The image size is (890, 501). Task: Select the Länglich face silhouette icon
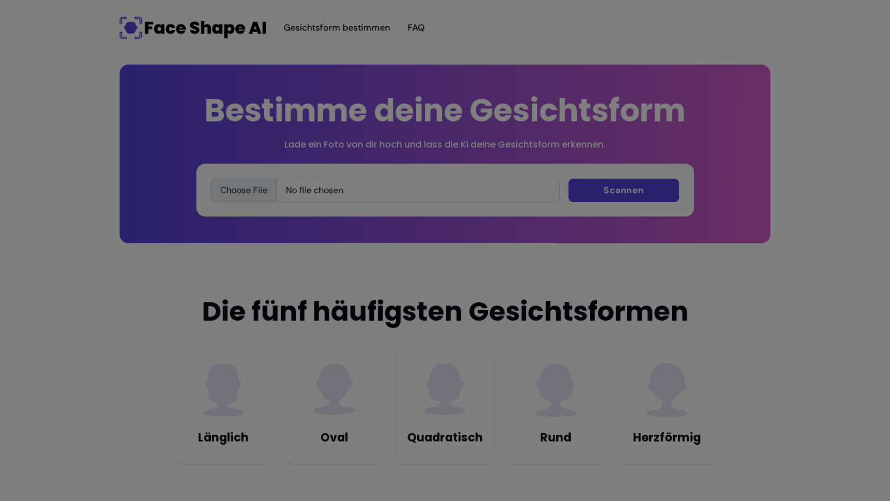click(x=223, y=390)
